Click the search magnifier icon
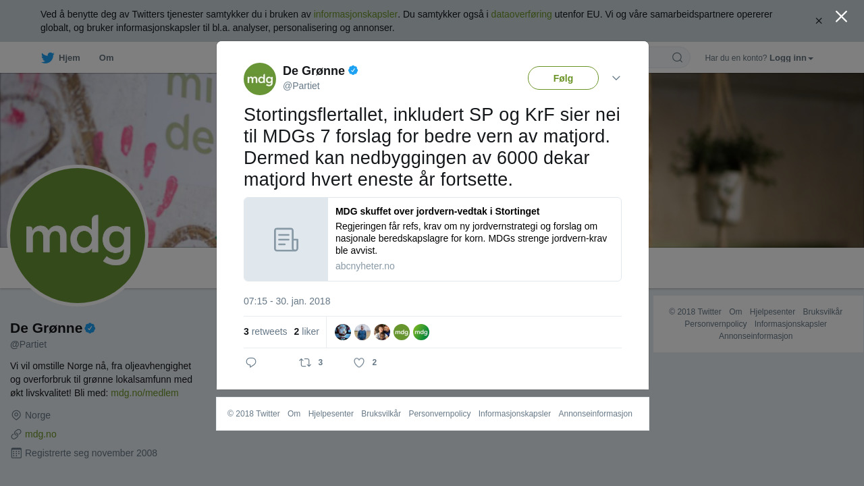The width and height of the screenshot is (864, 486). (677, 57)
